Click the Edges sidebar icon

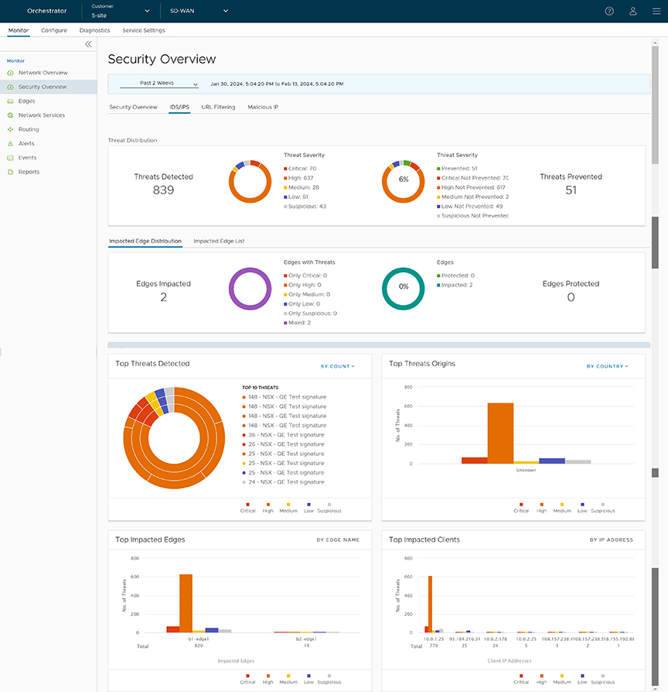click(11, 101)
